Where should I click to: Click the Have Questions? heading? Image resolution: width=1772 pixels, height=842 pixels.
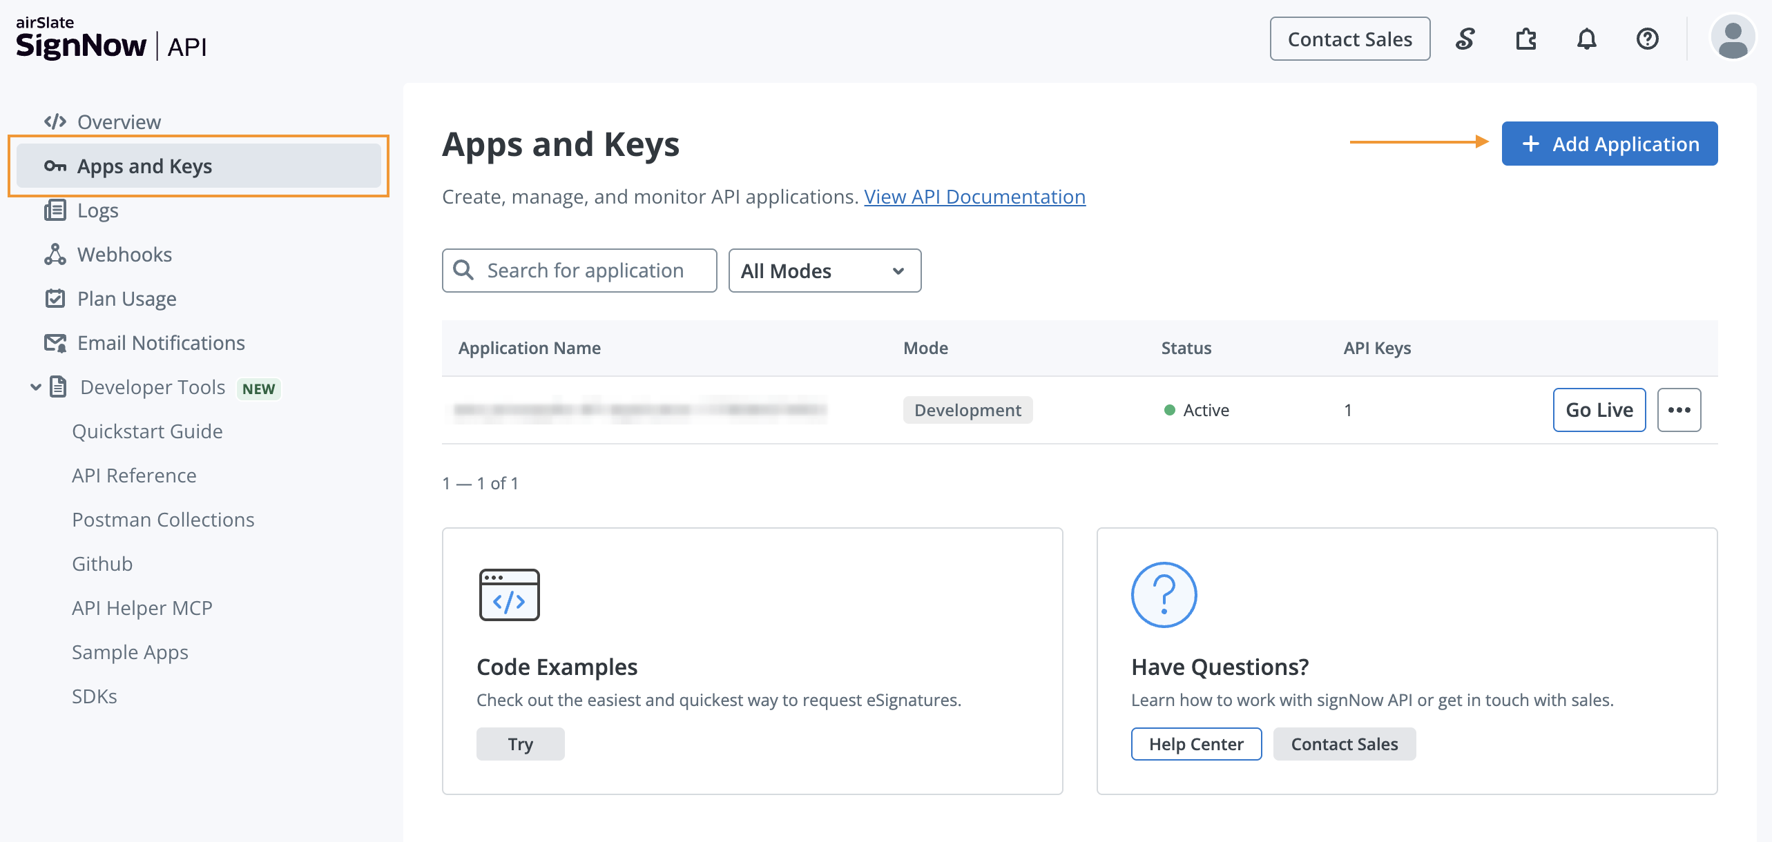(x=1220, y=667)
